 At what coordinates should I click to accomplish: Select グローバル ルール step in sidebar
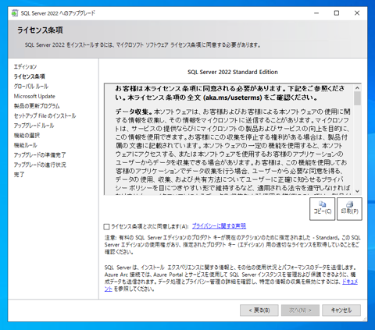tap(31, 87)
